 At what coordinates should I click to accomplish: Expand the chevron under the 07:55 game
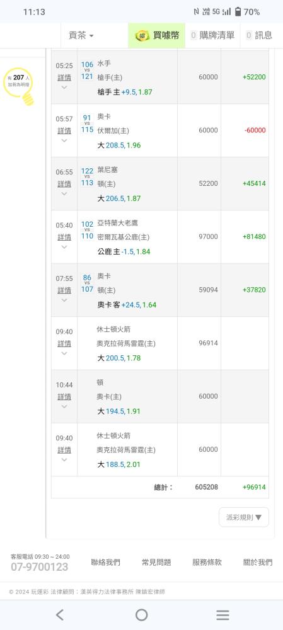64,300
